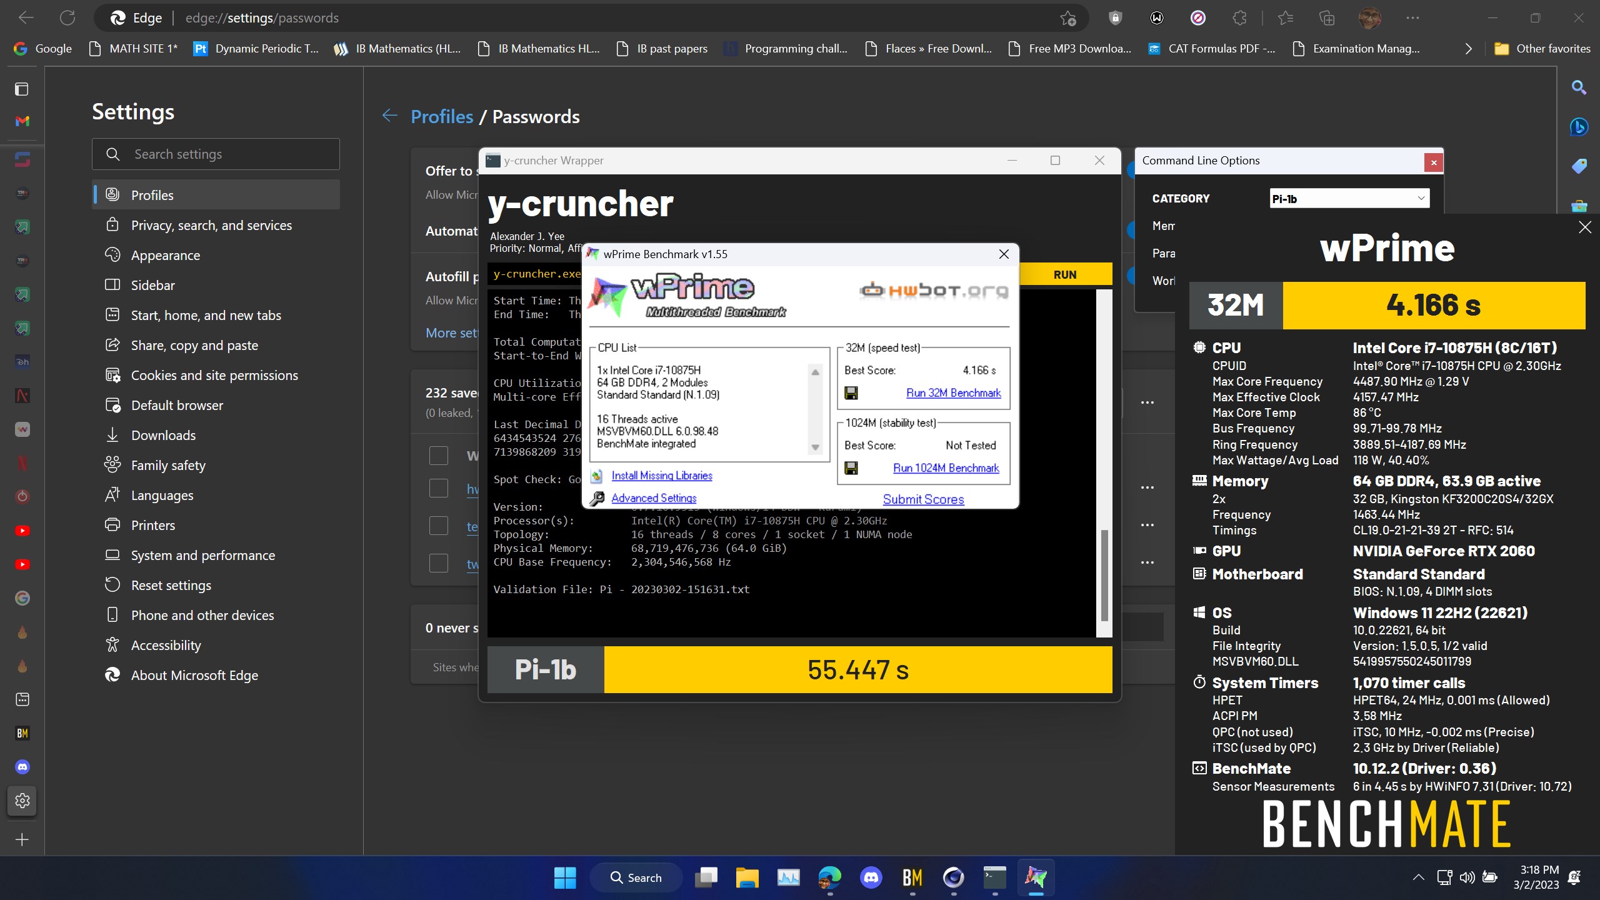Open Discord tab in vertical tab bar
1600x900 pixels.
[22, 767]
